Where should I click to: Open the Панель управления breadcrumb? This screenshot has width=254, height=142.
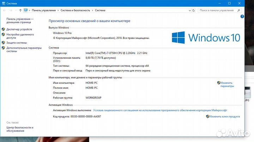(44, 10)
